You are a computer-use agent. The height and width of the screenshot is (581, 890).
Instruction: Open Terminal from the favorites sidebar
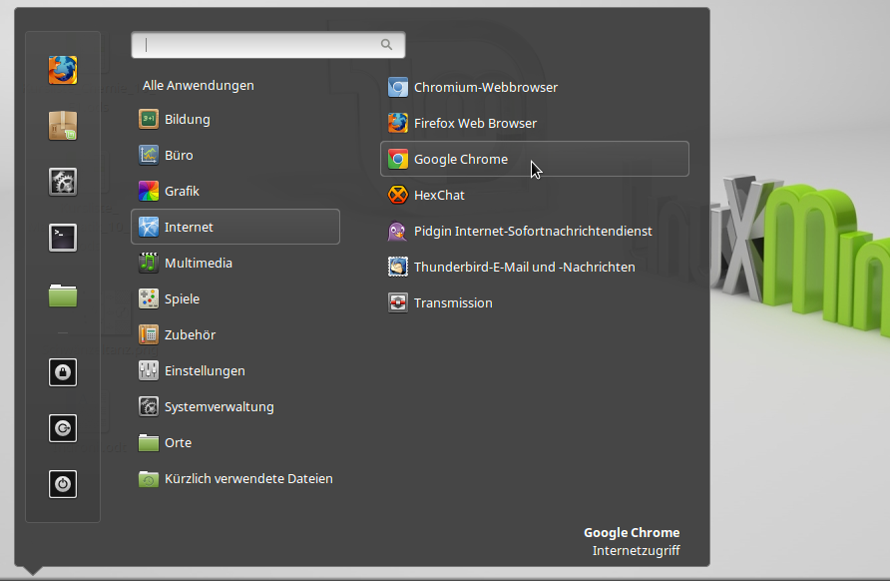(63, 238)
